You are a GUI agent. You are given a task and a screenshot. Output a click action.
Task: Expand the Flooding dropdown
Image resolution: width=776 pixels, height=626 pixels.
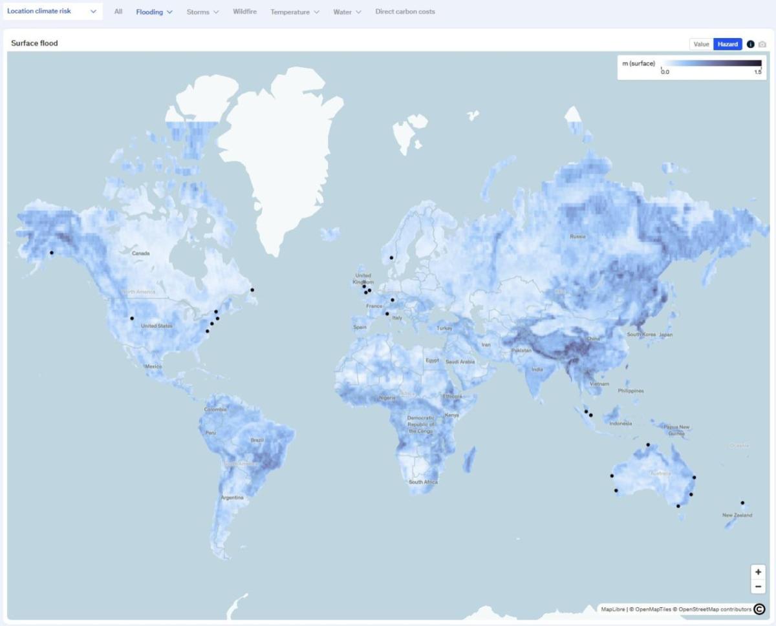point(153,12)
